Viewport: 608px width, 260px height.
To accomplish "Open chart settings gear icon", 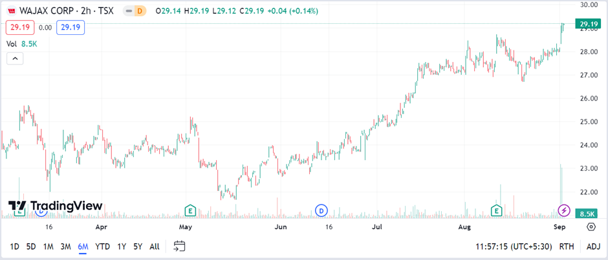I will (x=591, y=226).
